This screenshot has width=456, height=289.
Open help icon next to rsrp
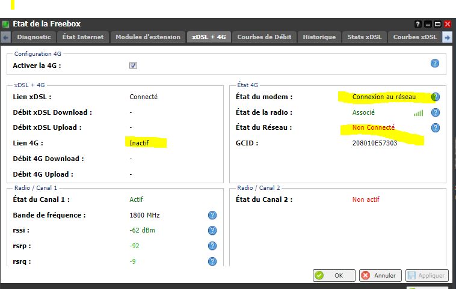tap(212, 246)
